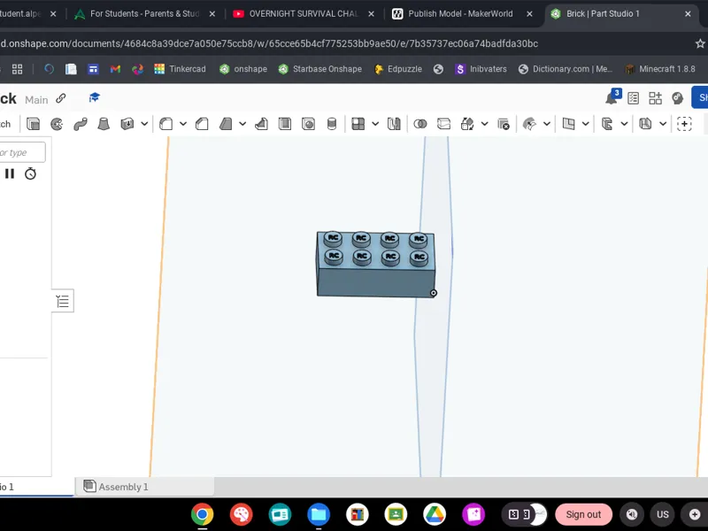Open the Files app on the shelf
The height and width of the screenshot is (531, 708).
(x=319, y=514)
